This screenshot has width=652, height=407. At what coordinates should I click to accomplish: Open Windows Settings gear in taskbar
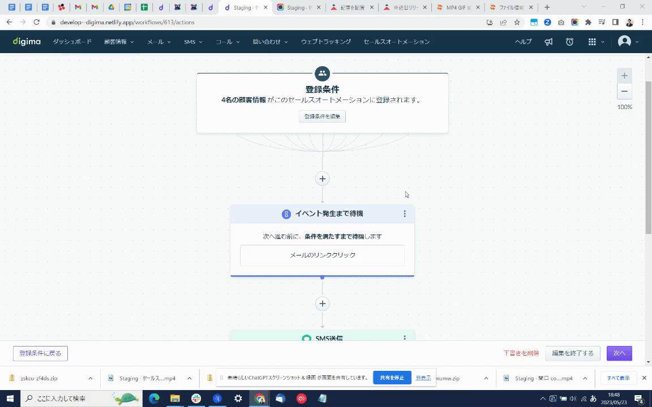point(238,399)
